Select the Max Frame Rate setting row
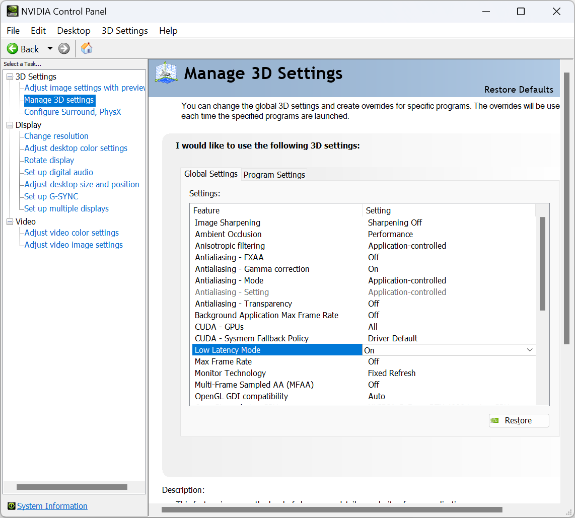 coord(223,361)
